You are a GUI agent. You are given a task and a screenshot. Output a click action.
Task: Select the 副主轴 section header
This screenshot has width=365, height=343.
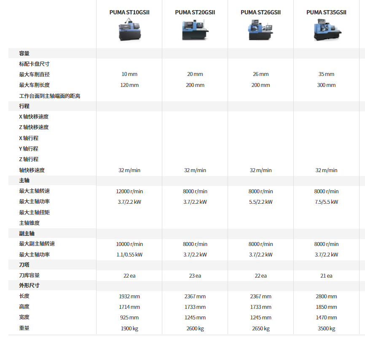pyautogui.click(x=27, y=233)
